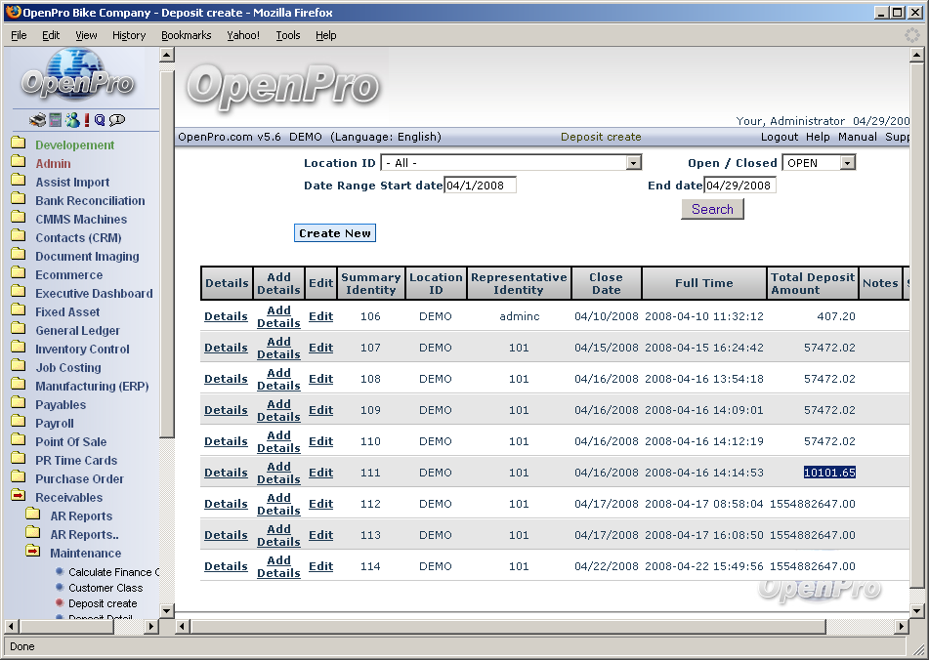Click the printer icon in sidebar toolbar
Image resolution: width=929 pixels, height=660 pixels.
tap(37, 120)
